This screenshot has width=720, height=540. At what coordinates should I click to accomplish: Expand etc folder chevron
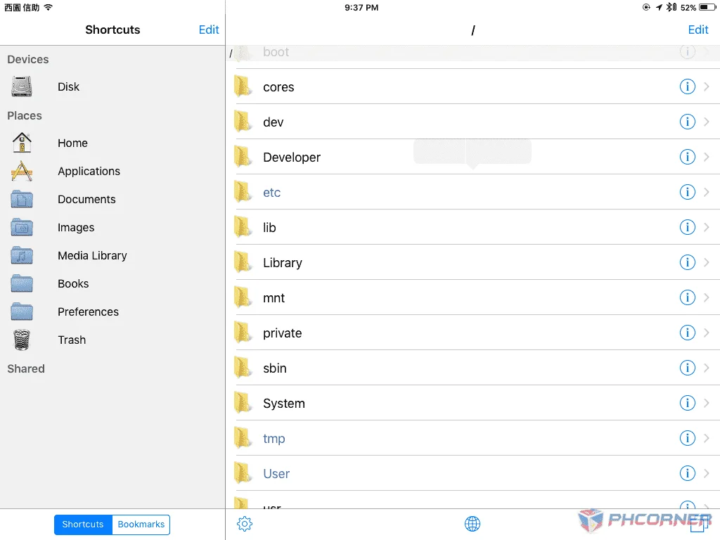click(706, 192)
